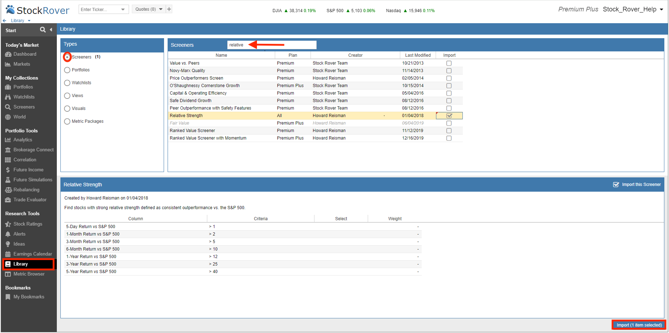The width and height of the screenshot is (669, 333).
Task: Click the Watchlists binoculars icon
Action: tap(8, 97)
